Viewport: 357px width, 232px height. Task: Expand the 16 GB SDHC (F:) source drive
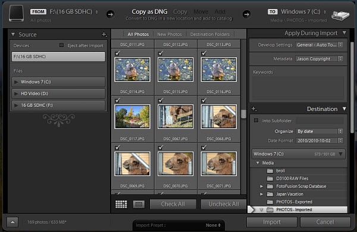[x=16, y=105]
